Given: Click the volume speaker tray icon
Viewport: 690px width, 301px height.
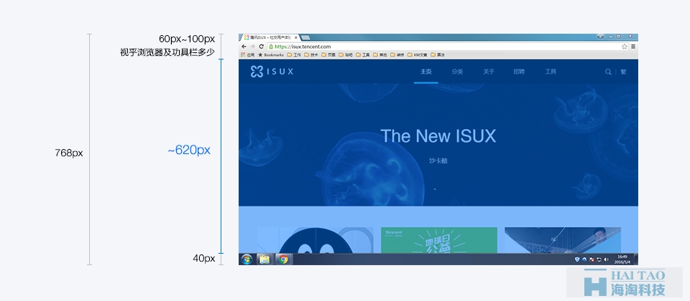Looking at the screenshot, I should [x=607, y=259].
